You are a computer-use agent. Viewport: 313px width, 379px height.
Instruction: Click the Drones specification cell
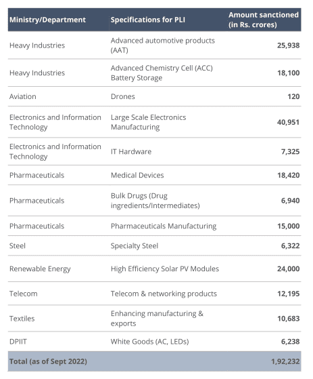[x=122, y=97]
